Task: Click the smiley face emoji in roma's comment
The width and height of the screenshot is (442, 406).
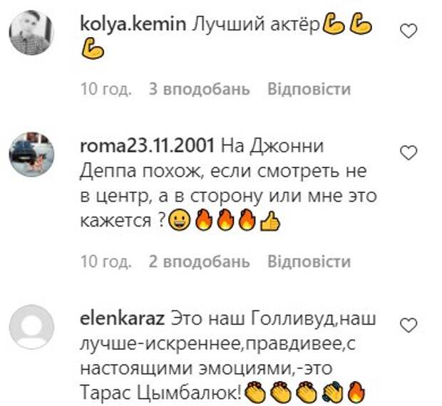Action: (x=179, y=221)
